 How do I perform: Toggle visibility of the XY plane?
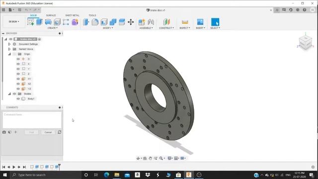tap(18, 79)
